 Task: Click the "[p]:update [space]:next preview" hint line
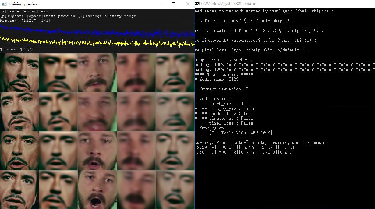(68, 16)
